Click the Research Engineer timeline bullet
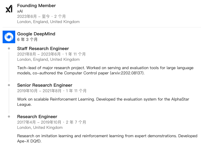 9,117
